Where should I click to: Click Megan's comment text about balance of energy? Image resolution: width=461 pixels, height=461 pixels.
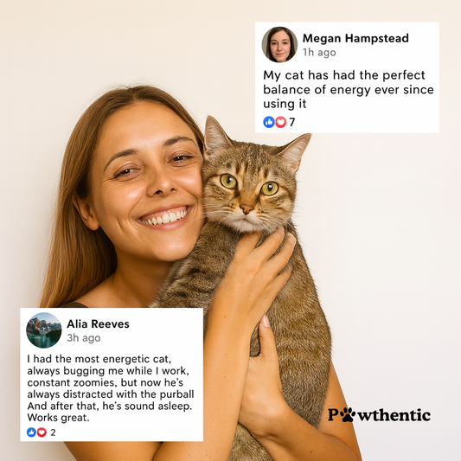pyautogui.click(x=349, y=89)
